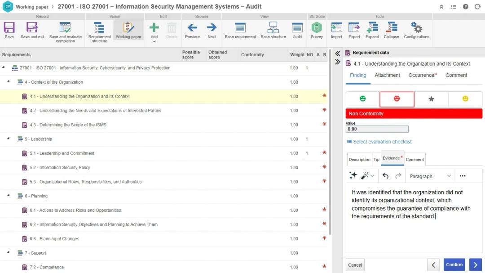Click the Confirm button
Screen dimensions: 485x273
coord(454,264)
